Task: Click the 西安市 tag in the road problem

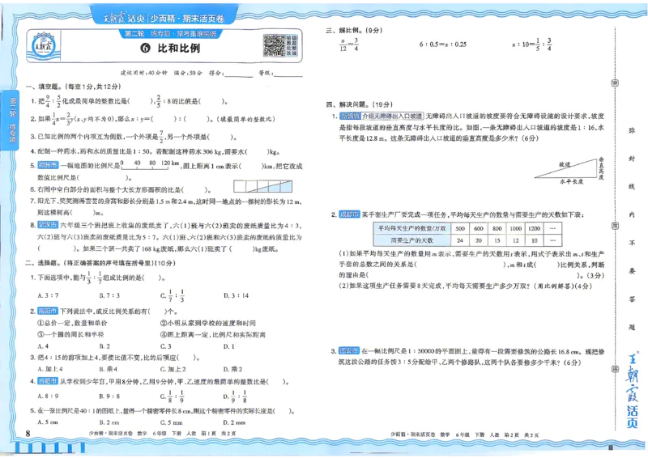Action: pos(349,350)
